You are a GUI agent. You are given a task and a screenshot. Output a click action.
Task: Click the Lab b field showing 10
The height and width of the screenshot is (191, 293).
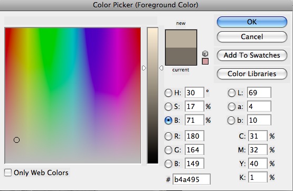[x=259, y=120]
